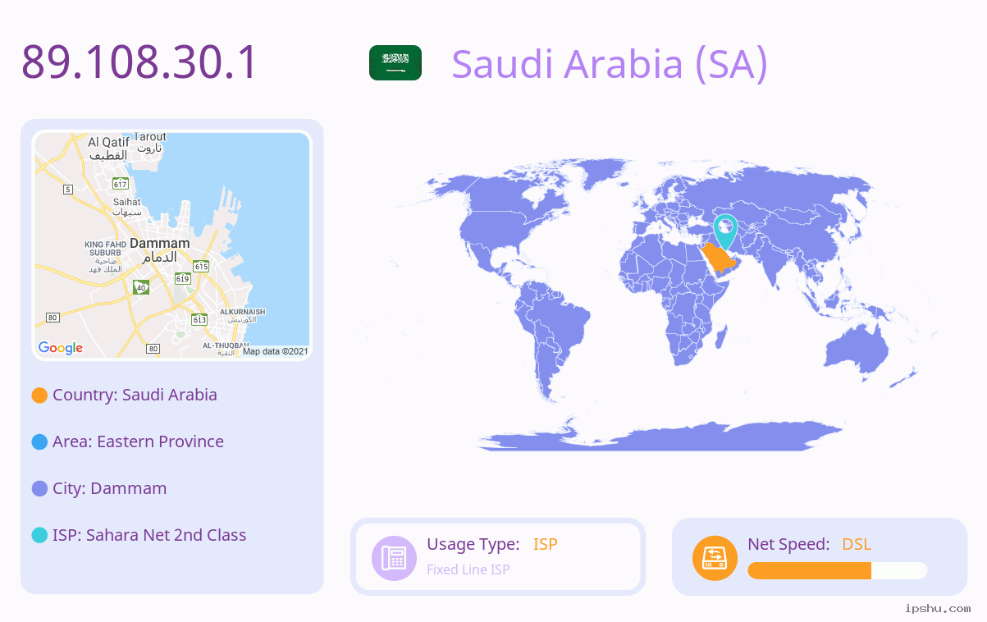987x622 pixels.
Task: Click the DSL net speed value
Action: tap(857, 544)
